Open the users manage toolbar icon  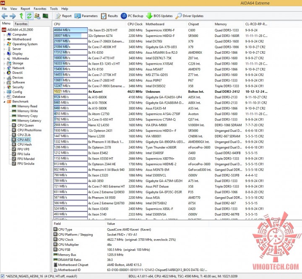(37, 16)
